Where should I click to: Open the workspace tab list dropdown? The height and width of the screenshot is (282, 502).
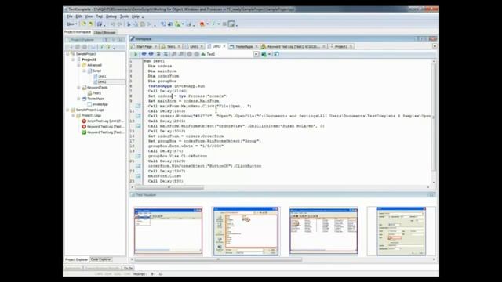coord(435,46)
